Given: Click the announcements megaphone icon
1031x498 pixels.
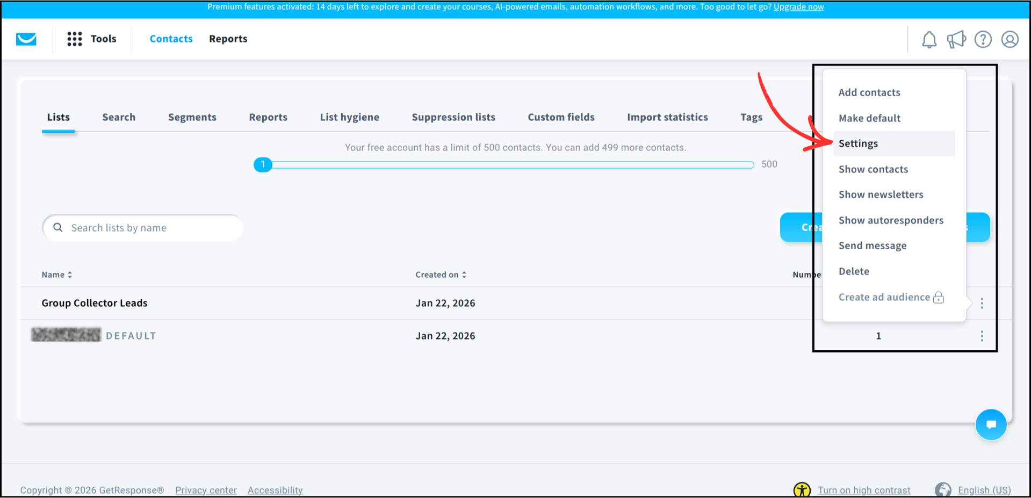Looking at the screenshot, I should 956,39.
